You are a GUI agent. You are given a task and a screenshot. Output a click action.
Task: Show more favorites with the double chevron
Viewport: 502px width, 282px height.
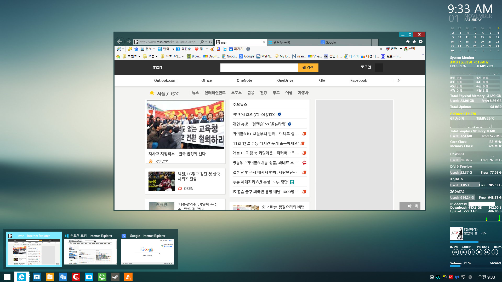423,54
